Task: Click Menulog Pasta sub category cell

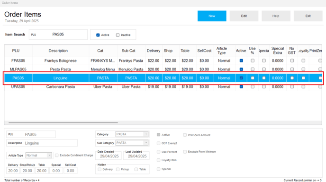Action: (x=131, y=69)
